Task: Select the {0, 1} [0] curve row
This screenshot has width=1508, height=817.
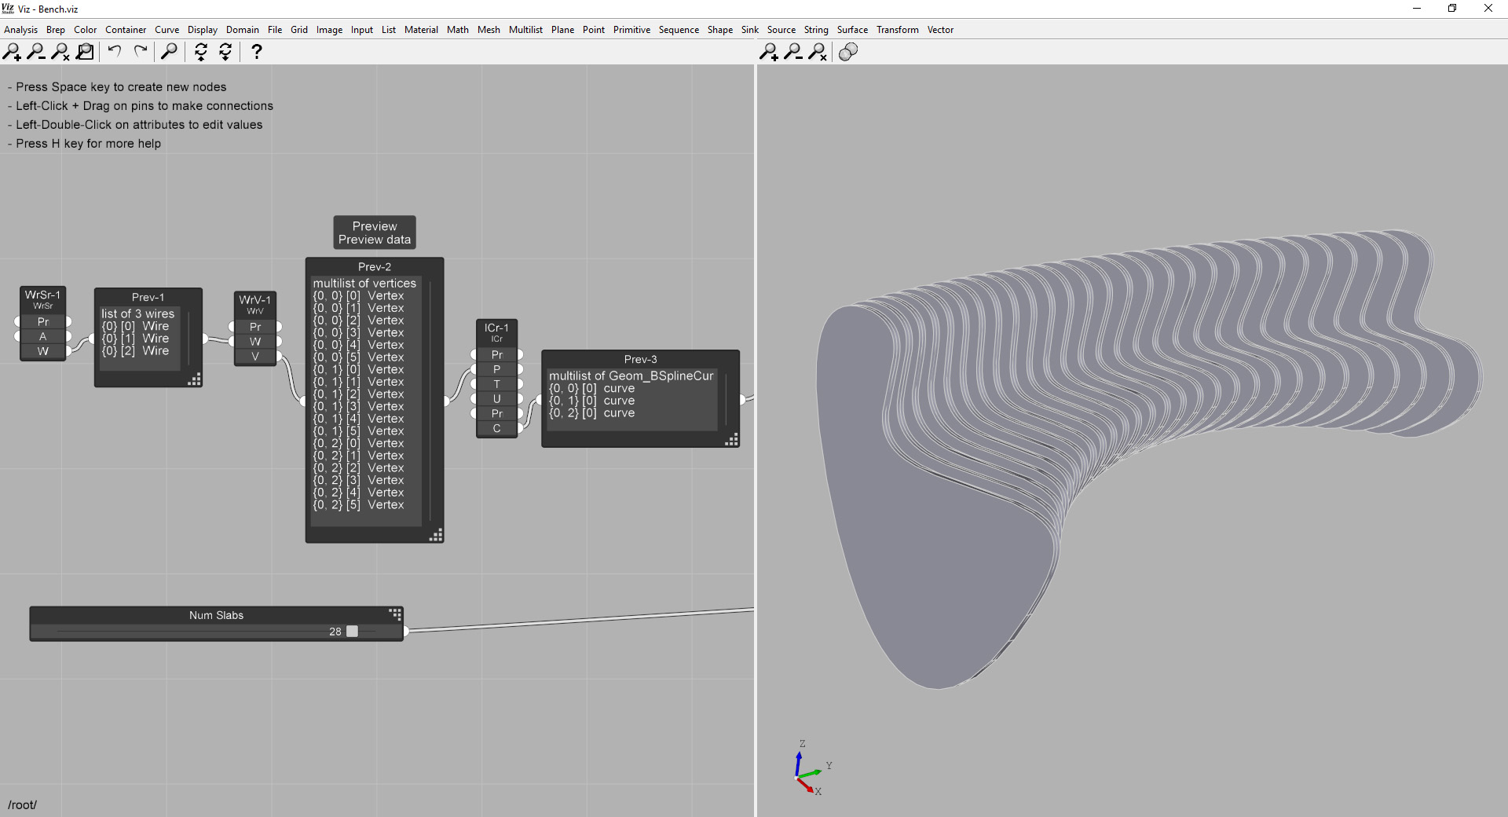Action: tap(591, 401)
